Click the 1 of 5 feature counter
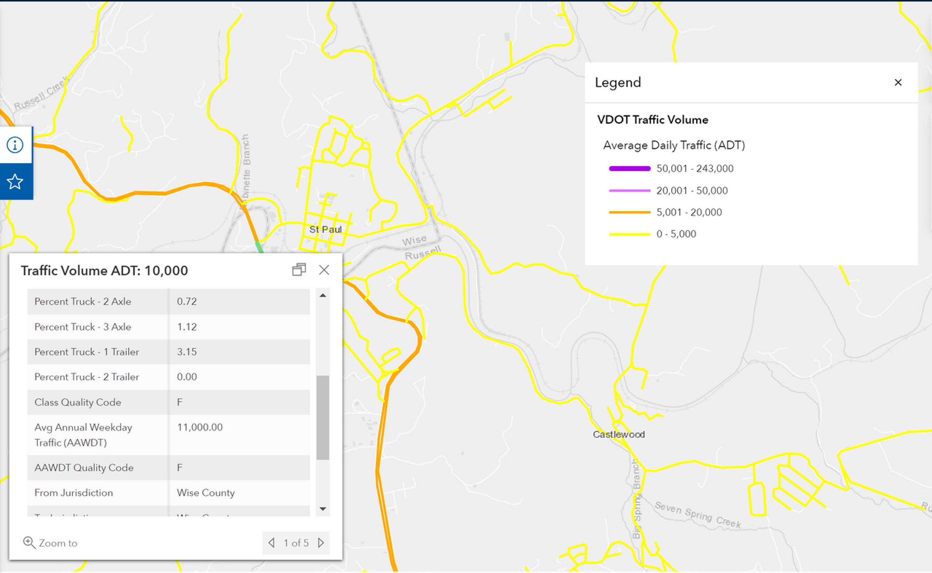Screen dimensions: 932x573 (x=296, y=543)
